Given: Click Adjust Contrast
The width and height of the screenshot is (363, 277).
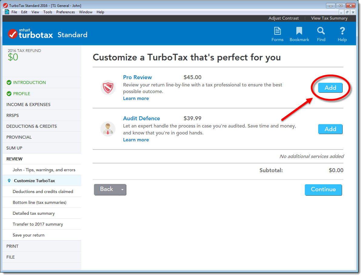Looking at the screenshot, I should pos(284,18).
